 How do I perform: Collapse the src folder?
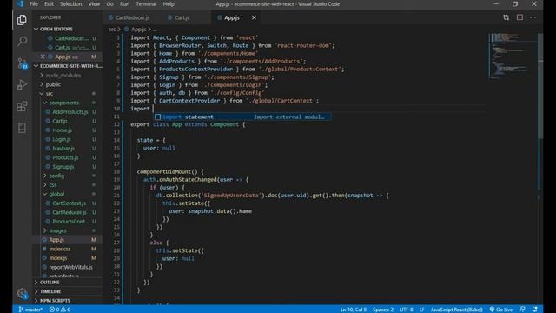point(50,93)
